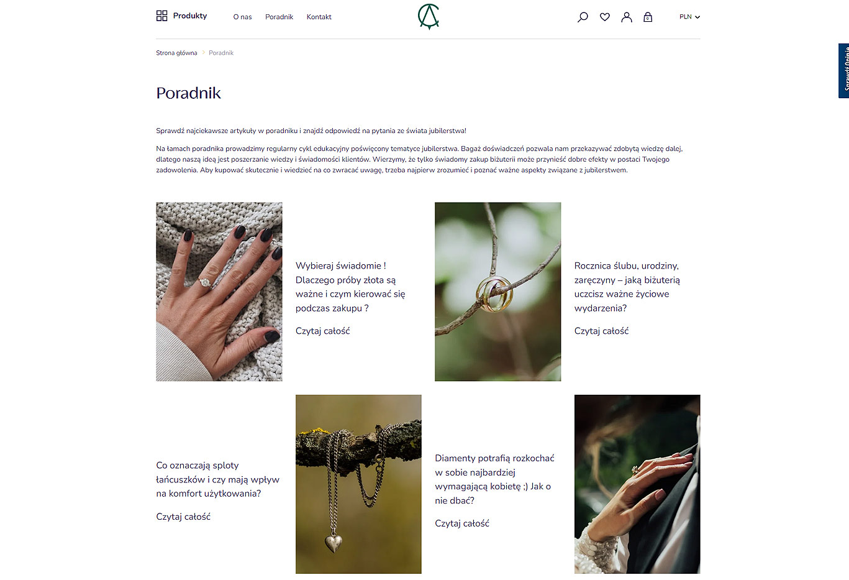Click the Produkty grid icon

pos(161,16)
